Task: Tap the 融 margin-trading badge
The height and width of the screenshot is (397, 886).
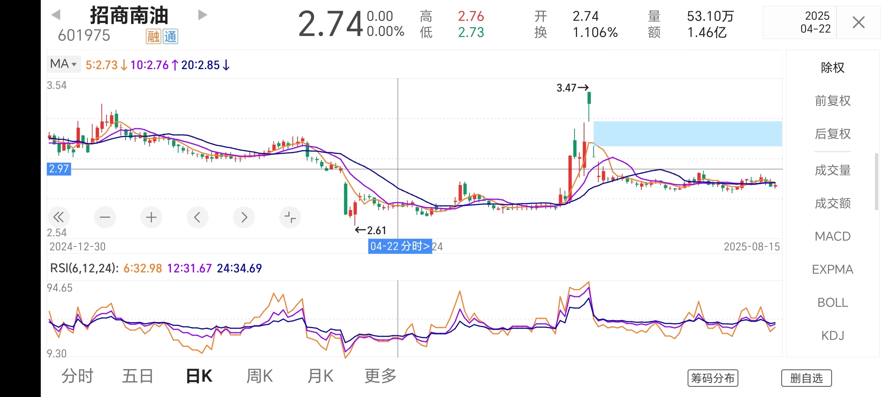Action: tap(153, 36)
